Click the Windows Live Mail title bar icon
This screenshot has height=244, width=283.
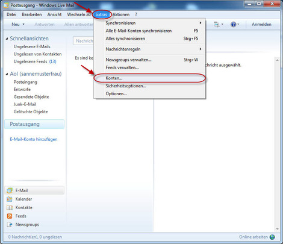pos(6,5)
